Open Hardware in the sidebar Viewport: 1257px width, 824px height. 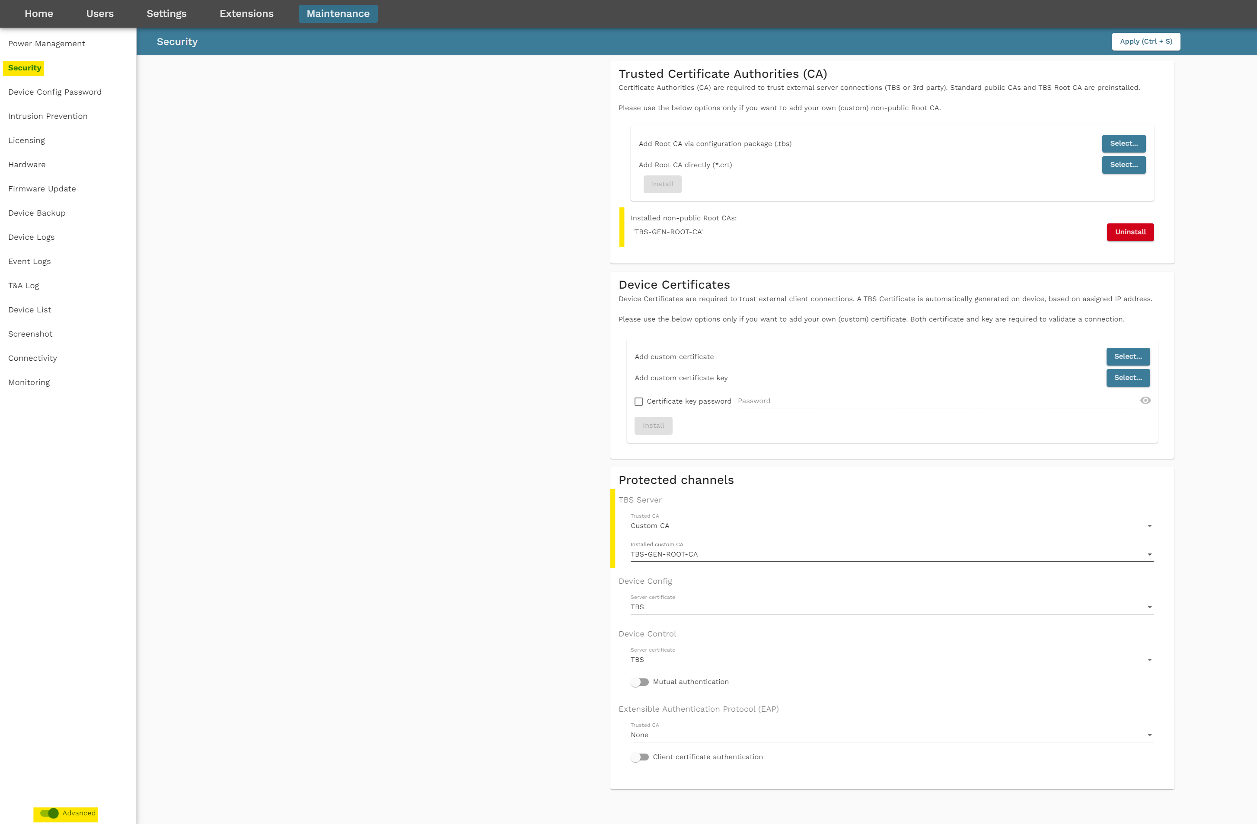26,165
